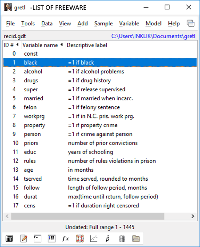Select the super variable row

pyautogui.click(x=100, y=89)
